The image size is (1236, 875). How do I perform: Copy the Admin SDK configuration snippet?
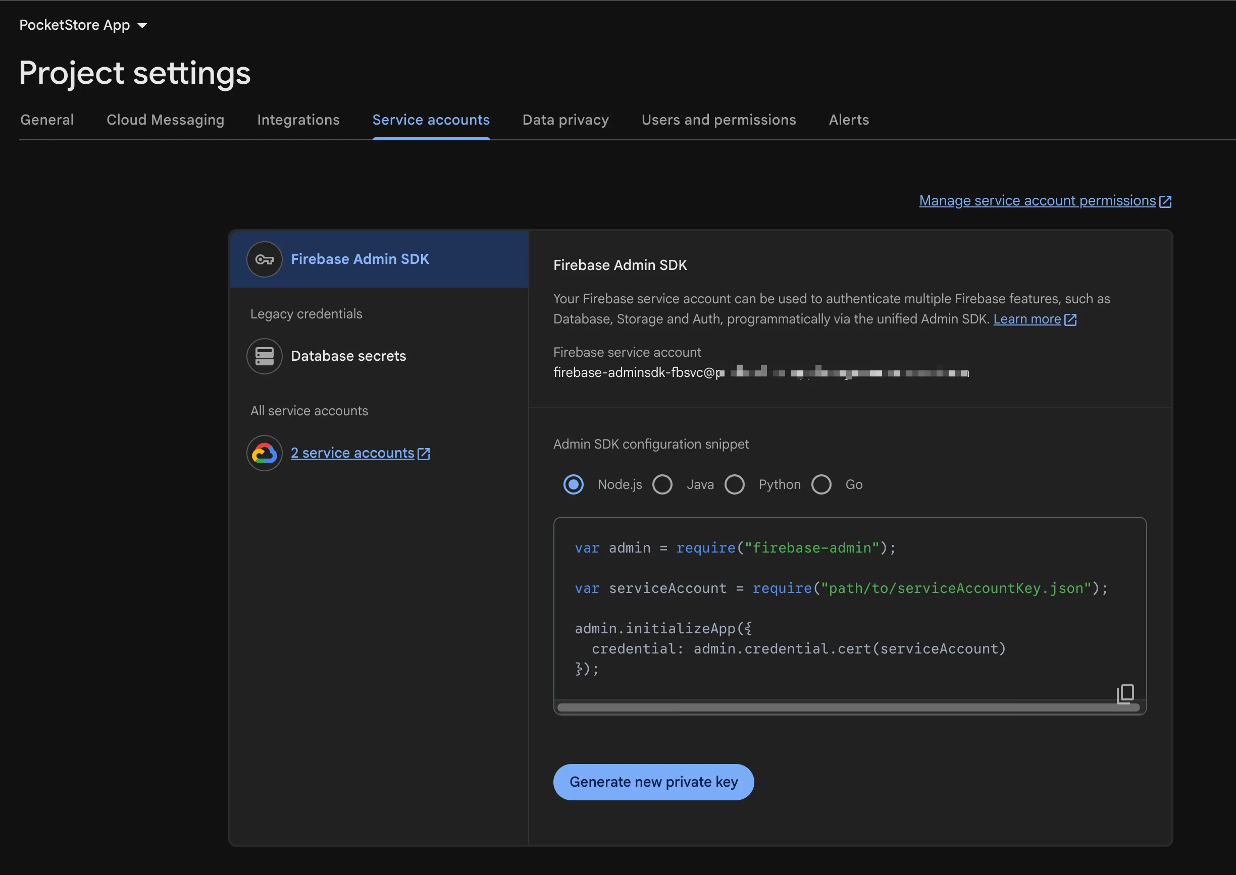click(x=1125, y=693)
